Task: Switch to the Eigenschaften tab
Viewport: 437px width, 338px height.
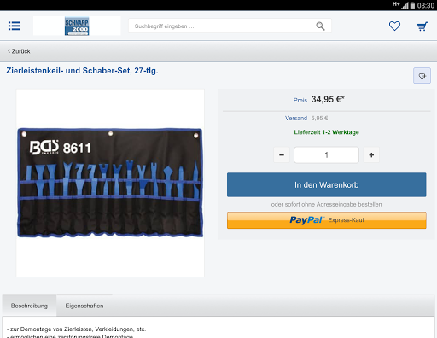Action: coord(84,306)
